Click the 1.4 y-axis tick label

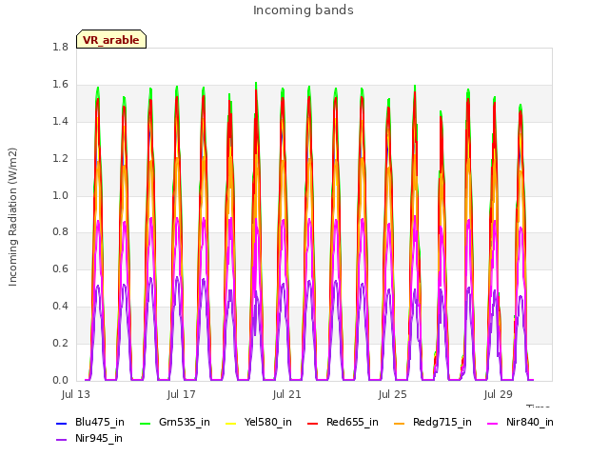click(61, 121)
